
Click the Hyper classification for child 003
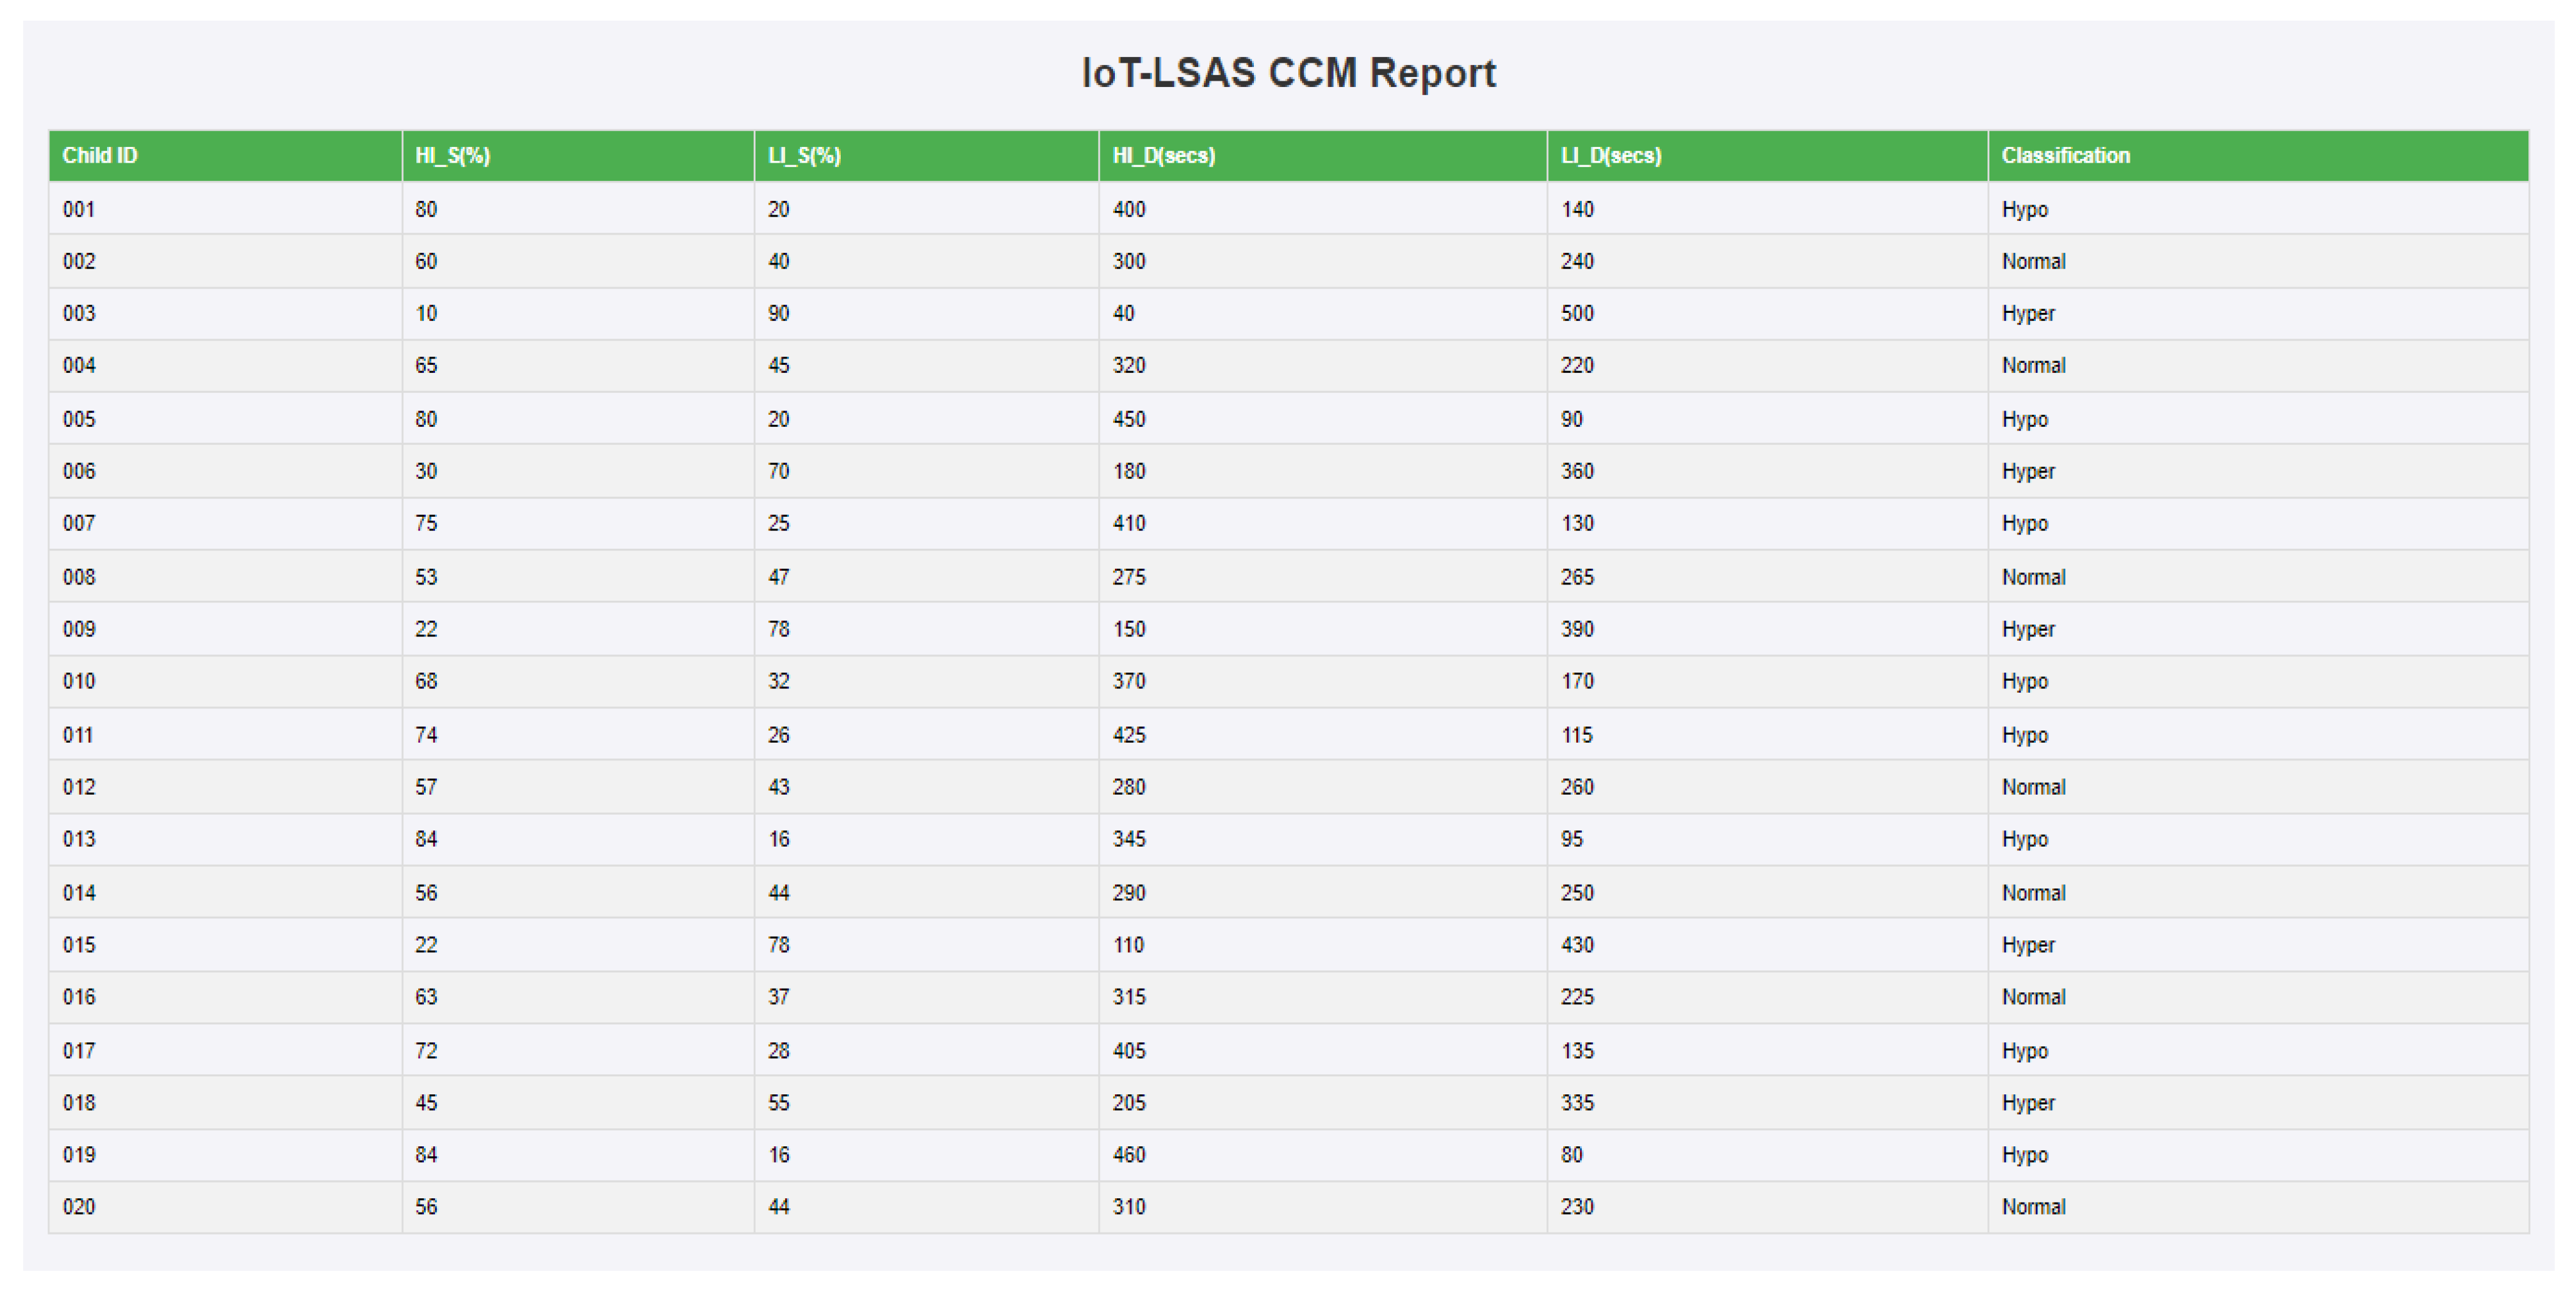tap(2027, 313)
